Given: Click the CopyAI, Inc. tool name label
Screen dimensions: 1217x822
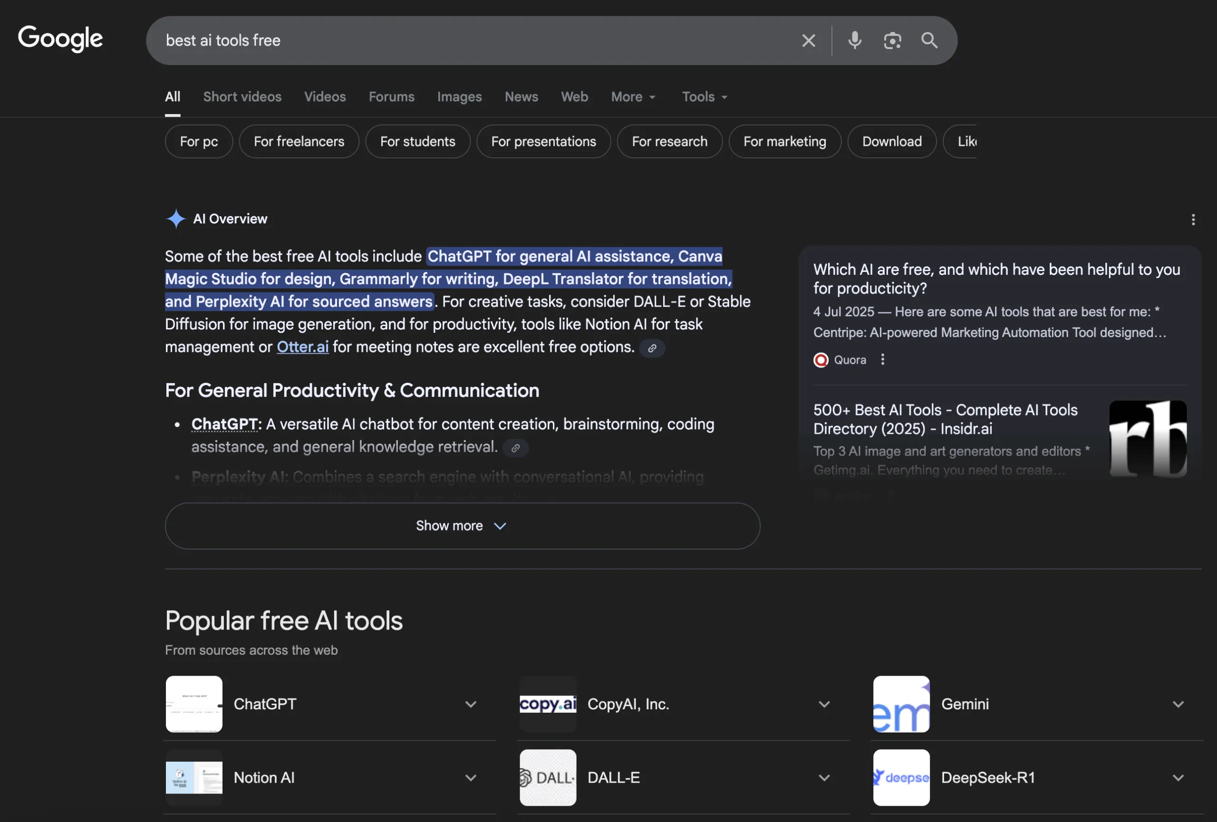Looking at the screenshot, I should tap(628, 704).
